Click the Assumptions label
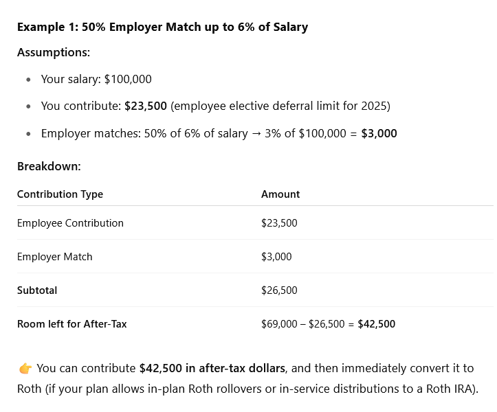497x412 pixels. click(x=54, y=52)
